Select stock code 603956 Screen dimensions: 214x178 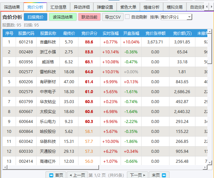(x=26, y=62)
